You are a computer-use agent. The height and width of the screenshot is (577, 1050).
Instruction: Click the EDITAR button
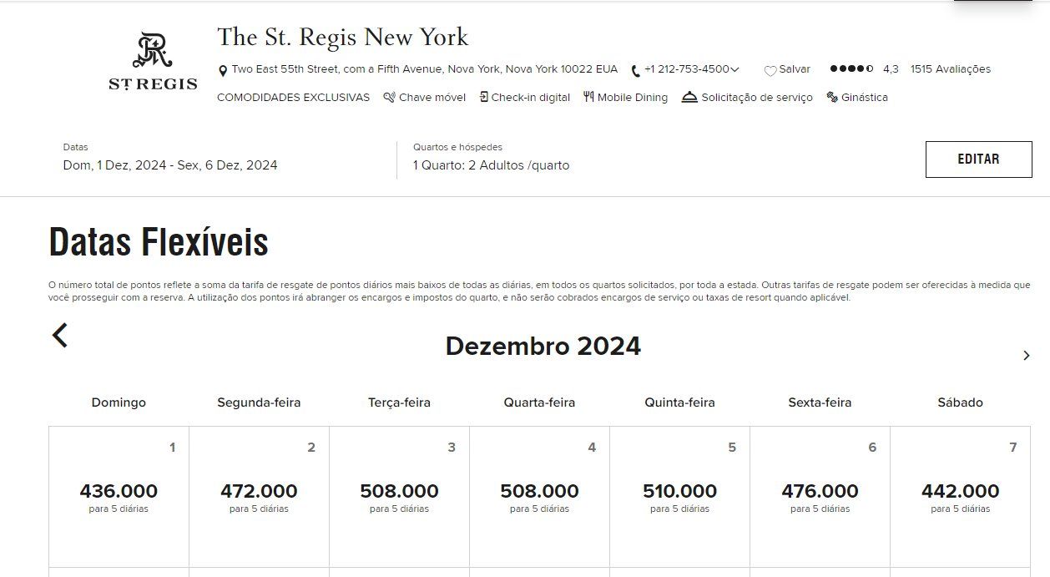(x=978, y=159)
